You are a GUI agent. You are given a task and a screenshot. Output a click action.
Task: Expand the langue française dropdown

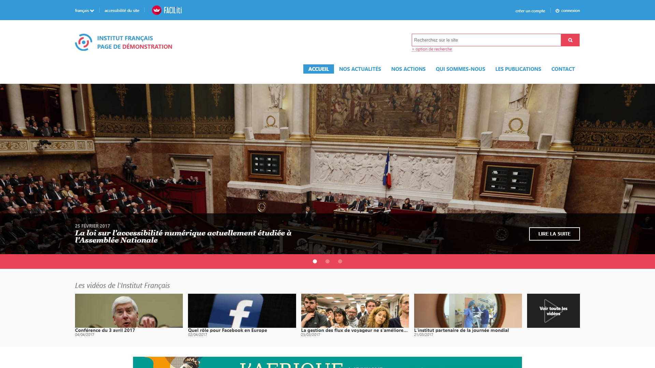[x=84, y=10]
